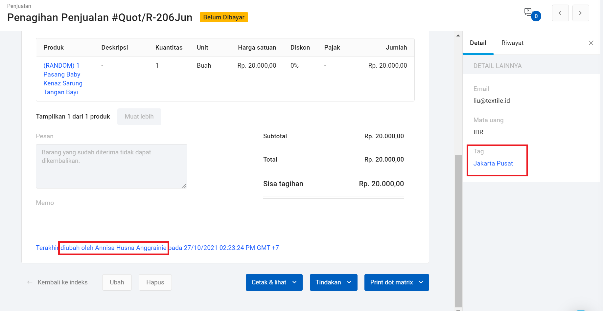The width and height of the screenshot is (603, 311).
Task: Click the vertical scrollbar thumb
Action: point(458,230)
